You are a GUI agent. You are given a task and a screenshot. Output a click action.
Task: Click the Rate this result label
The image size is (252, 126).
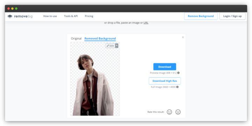point(156,112)
